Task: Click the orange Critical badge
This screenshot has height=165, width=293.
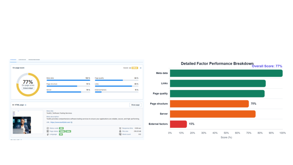Action: 135,68
